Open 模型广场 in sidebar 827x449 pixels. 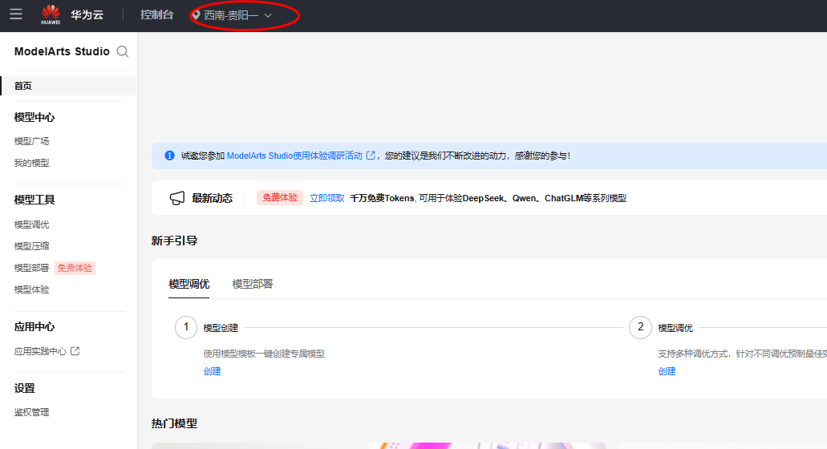[x=31, y=141]
